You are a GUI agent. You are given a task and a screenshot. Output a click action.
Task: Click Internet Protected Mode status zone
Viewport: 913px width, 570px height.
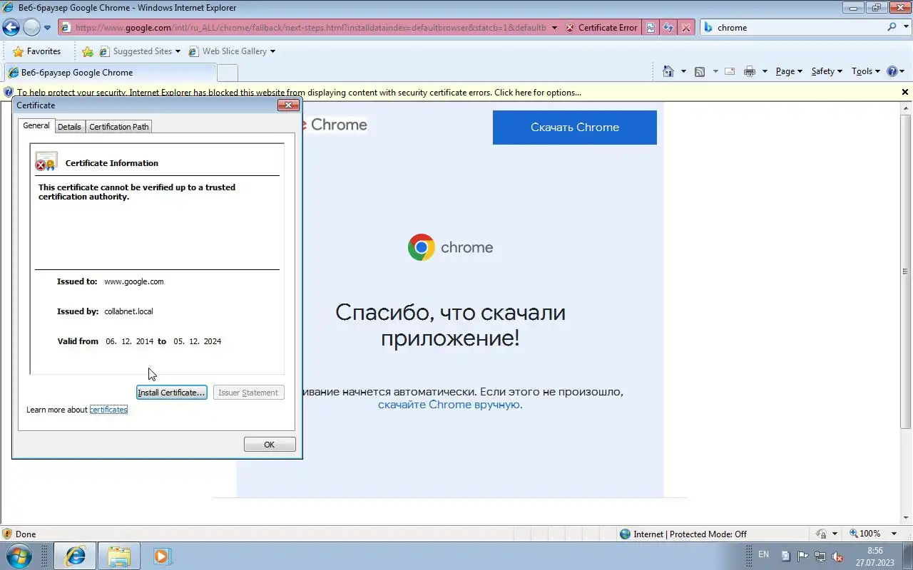pos(683,534)
